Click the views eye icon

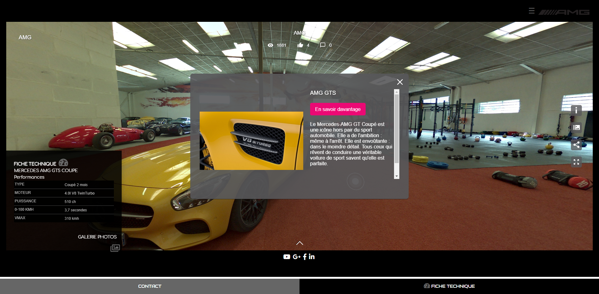point(270,45)
